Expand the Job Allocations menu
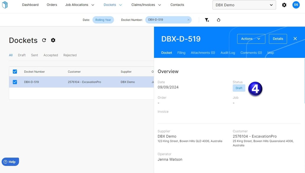This screenshot has height=173, width=305. coord(80,5)
